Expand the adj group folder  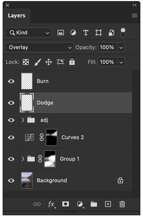click(x=23, y=120)
